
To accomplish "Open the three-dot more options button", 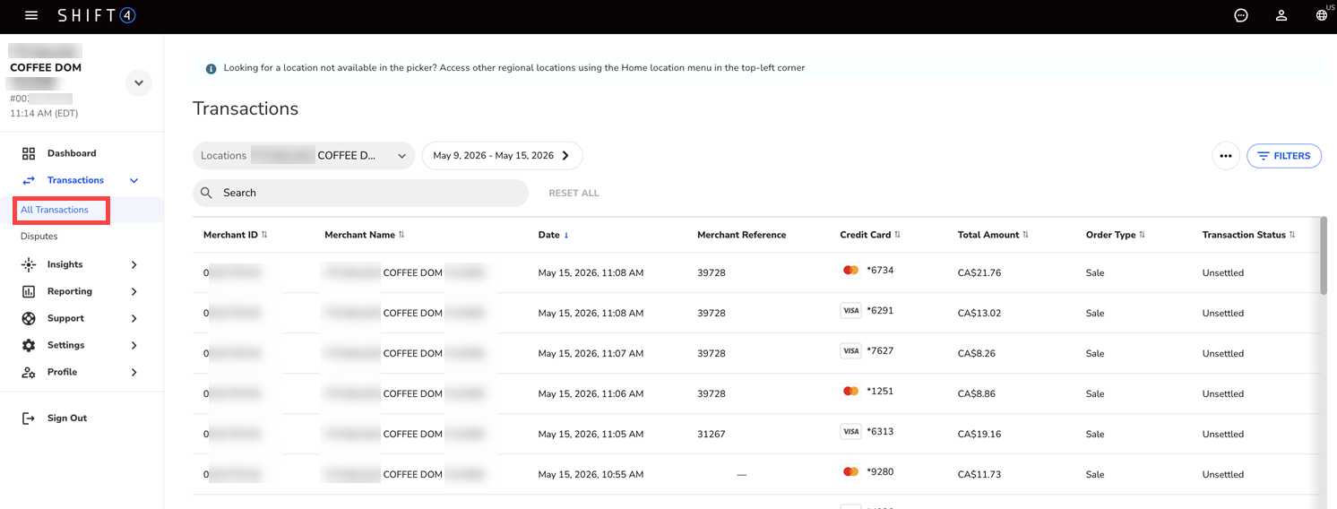I will 1226,156.
